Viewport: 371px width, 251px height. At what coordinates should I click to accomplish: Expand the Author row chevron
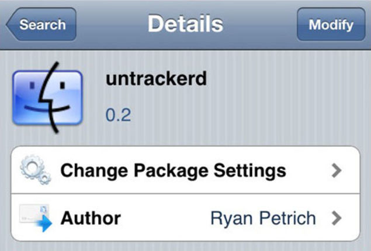pyautogui.click(x=337, y=218)
